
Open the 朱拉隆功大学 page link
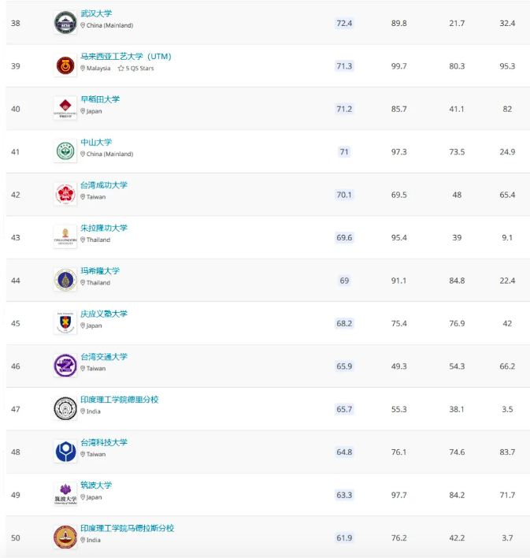(x=104, y=228)
